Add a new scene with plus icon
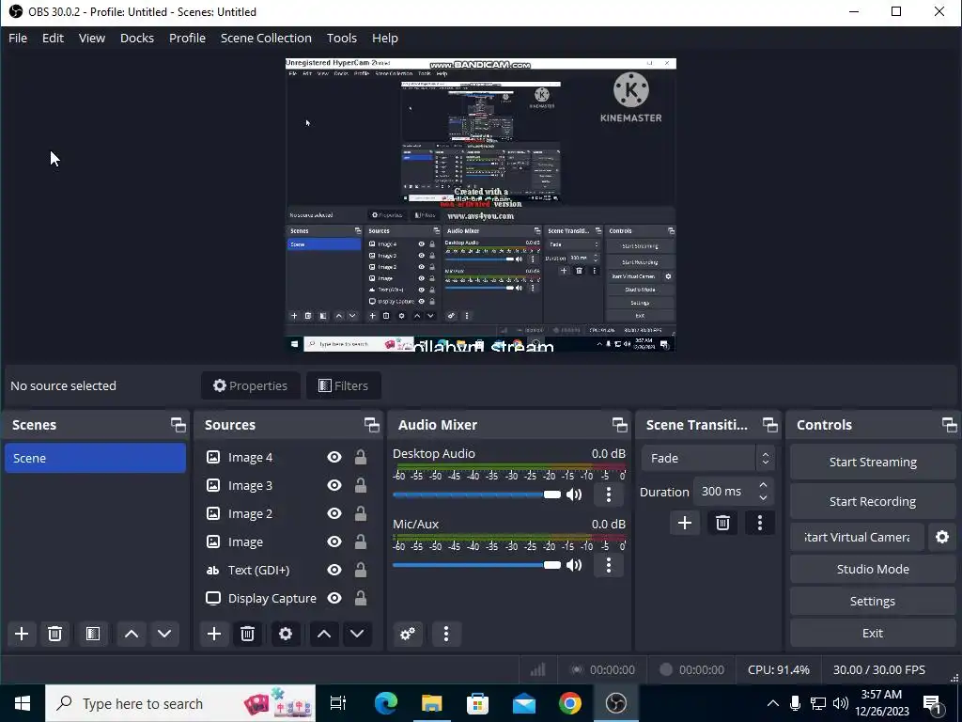 (22, 634)
